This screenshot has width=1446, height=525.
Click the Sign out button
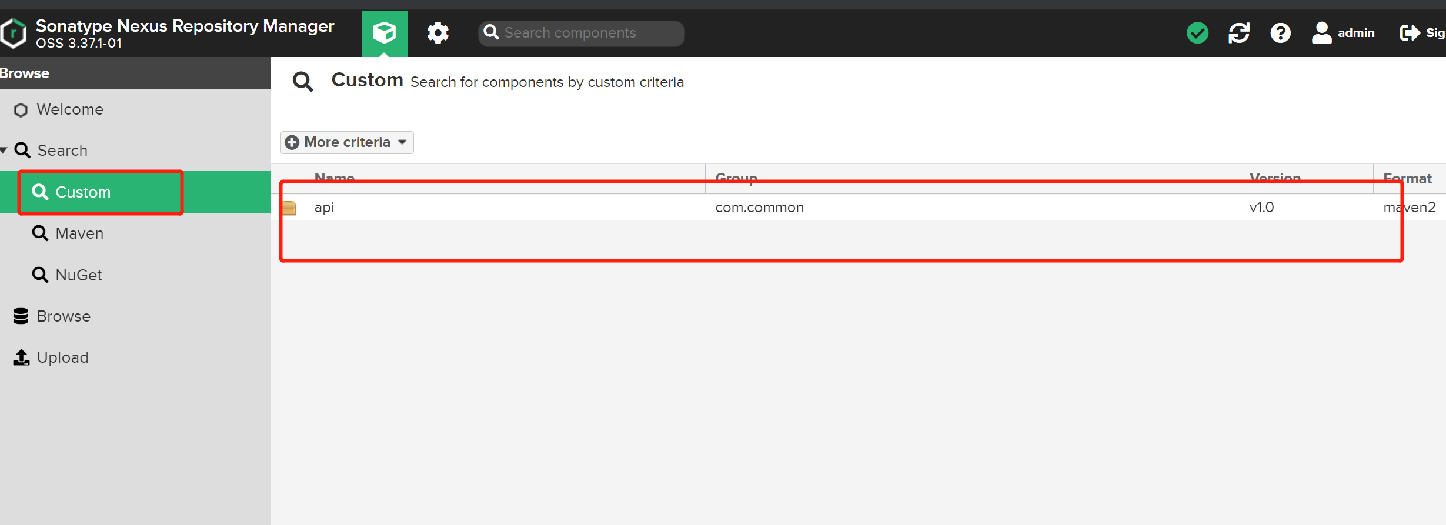point(1422,33)
